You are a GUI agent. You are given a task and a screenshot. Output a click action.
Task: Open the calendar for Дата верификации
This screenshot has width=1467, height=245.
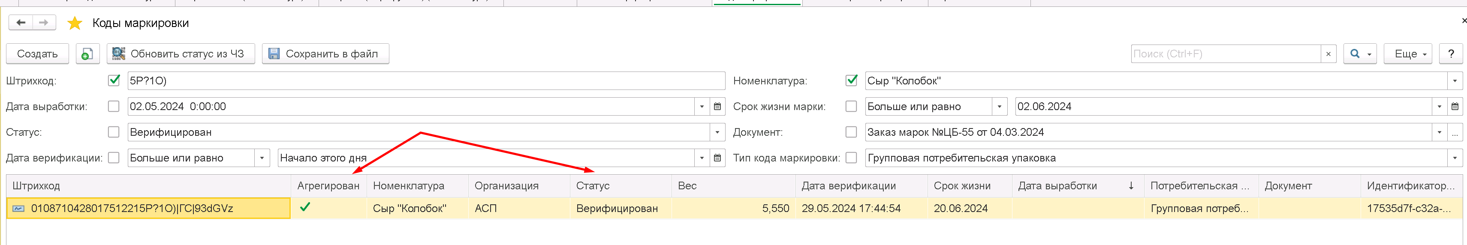717,158
